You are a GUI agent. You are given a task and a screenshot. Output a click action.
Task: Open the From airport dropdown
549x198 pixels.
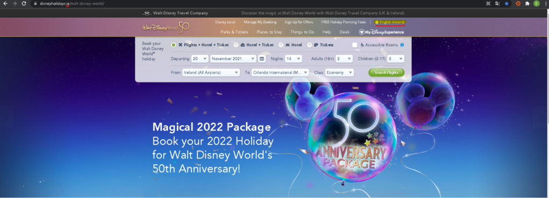pos(211,73)
